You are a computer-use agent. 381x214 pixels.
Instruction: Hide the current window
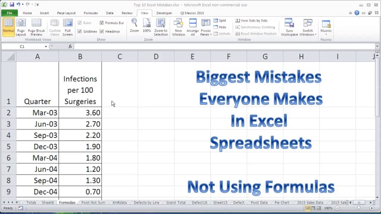click(x=220, y=27)
